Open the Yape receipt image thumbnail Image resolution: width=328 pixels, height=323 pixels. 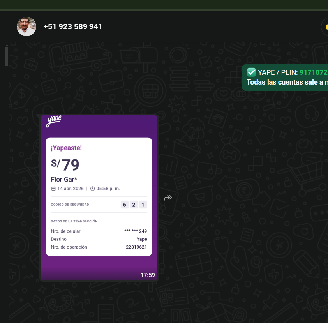click(x=99, y=198)
